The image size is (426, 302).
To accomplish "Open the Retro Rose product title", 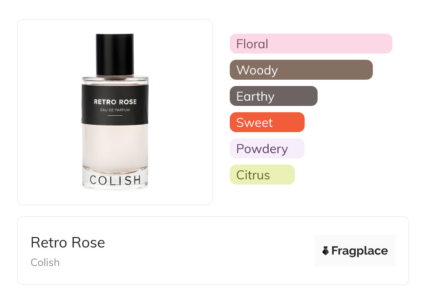I will [68, 243].
